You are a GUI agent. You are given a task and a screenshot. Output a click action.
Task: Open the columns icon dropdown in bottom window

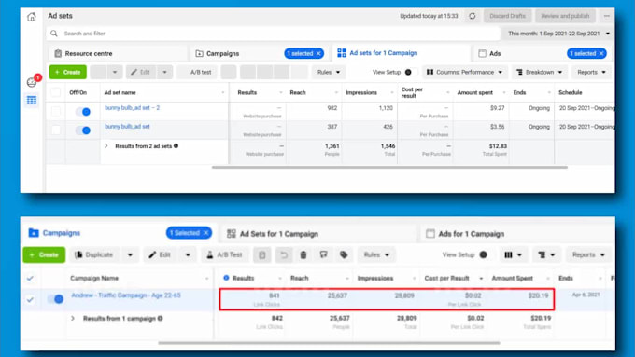(513, 254)
